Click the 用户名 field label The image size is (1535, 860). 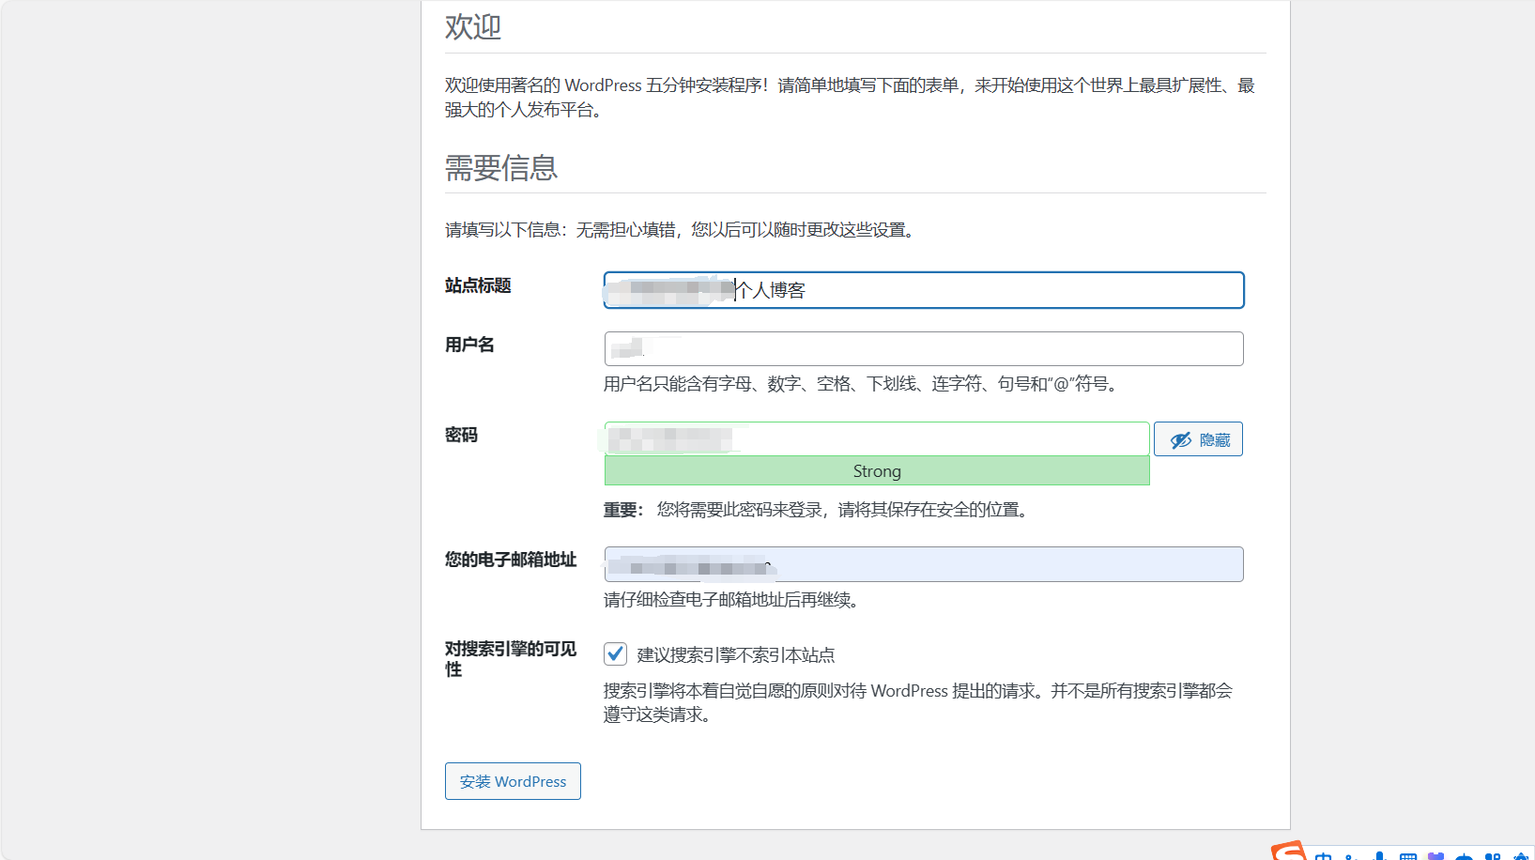(x=469, y=345)
